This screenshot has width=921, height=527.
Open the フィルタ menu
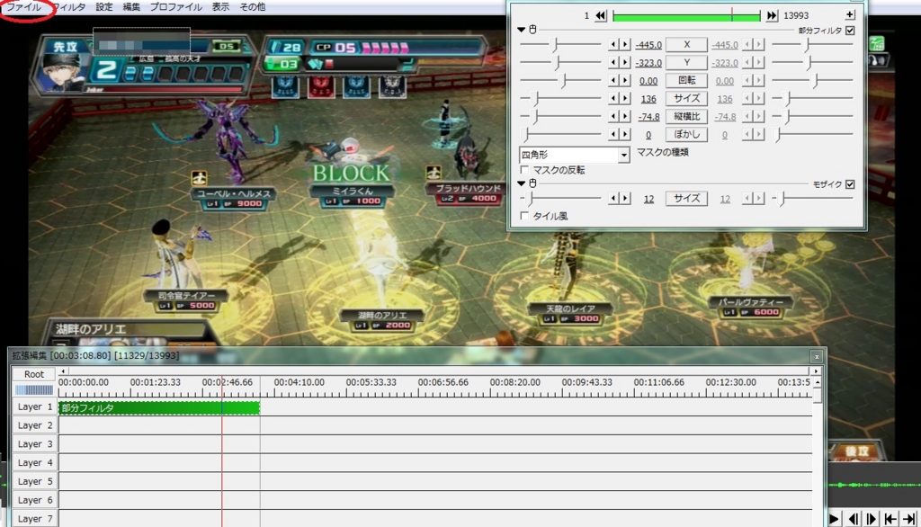point(69,7)
